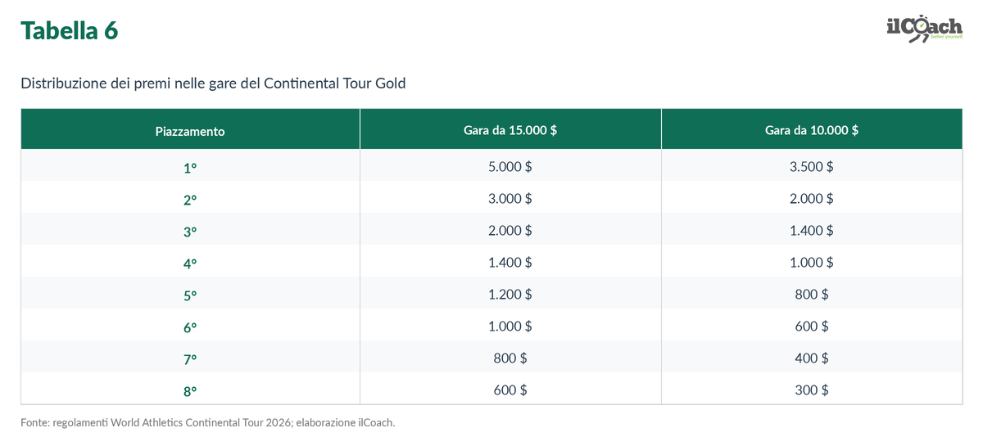The height and width of the screenshot is (446, 983).
Task: Select the 3.000 $ cell
Action: click(510, 198)
